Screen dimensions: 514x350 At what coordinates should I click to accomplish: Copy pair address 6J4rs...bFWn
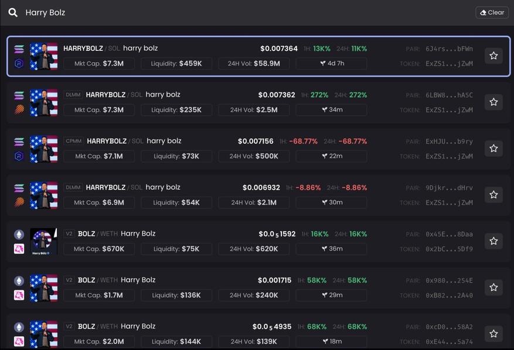[449, 49]
